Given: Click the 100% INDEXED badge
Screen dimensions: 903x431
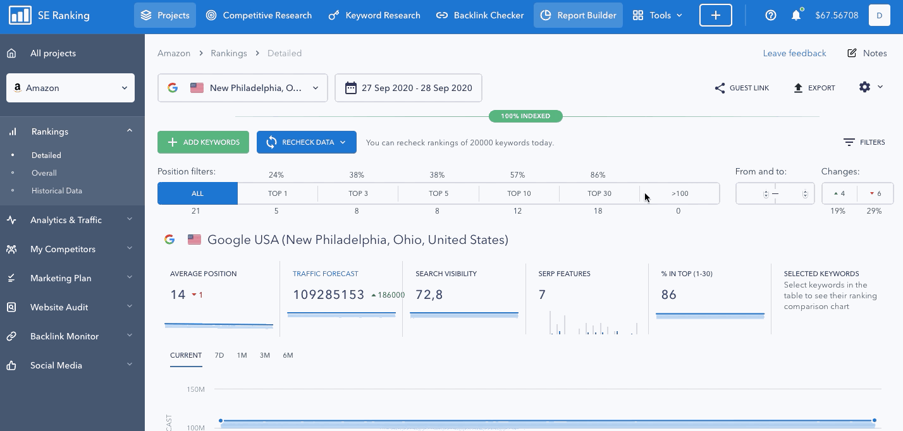Looking at the screenshot, I should click(x=525, y=116).
